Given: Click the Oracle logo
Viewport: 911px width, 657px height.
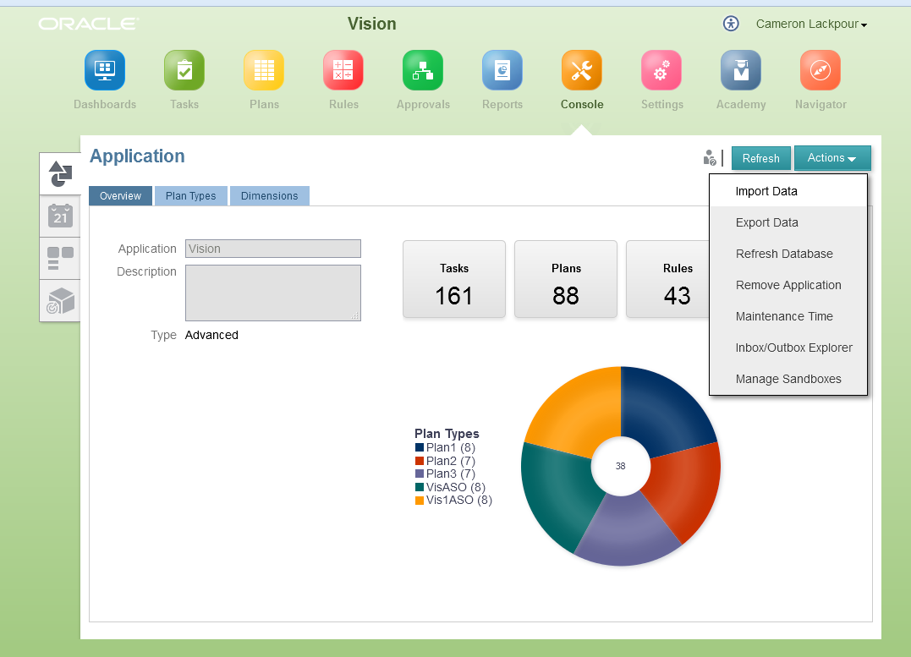Looking at the screenshot, I should tap(88, 24).
